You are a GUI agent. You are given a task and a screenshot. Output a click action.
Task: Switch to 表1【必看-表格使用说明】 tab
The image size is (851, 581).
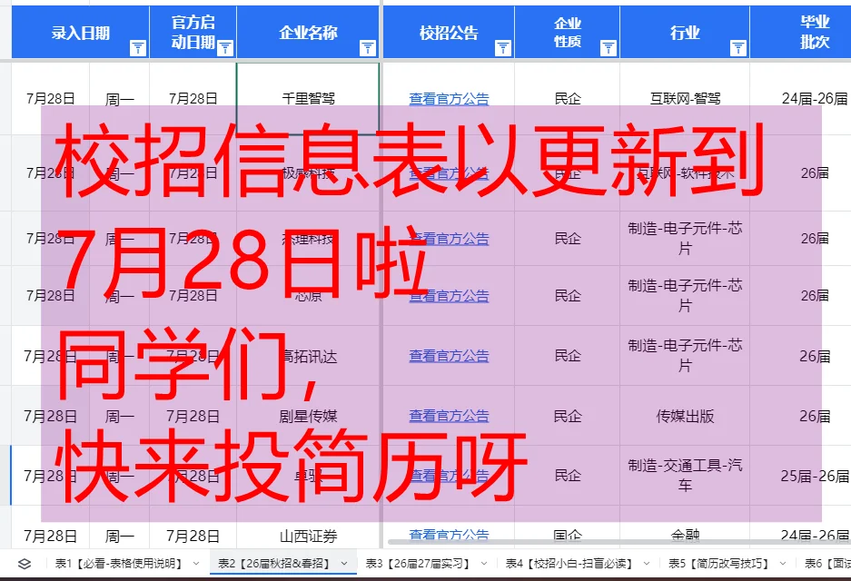coord(119,564)
